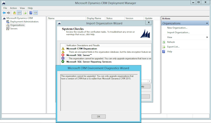Open the toolbar Help question-mark icon
Screen dimensions: 211x123
coord(31,13)
